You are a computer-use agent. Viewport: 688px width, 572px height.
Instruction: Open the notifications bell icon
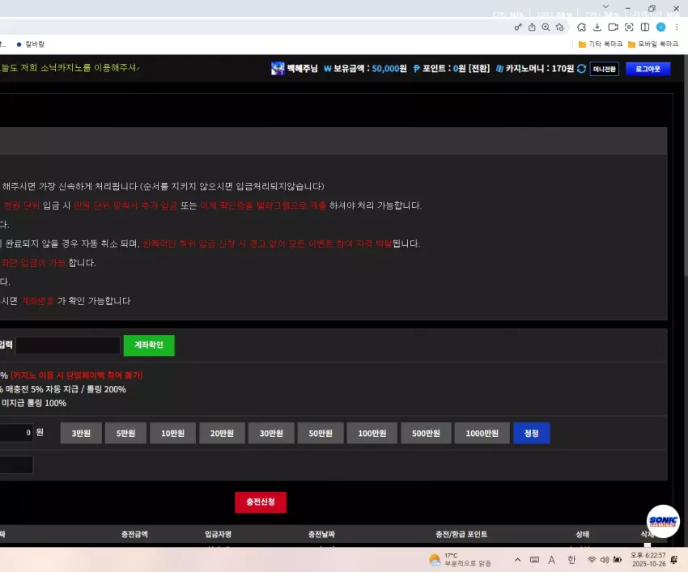[x=674, y=560]
